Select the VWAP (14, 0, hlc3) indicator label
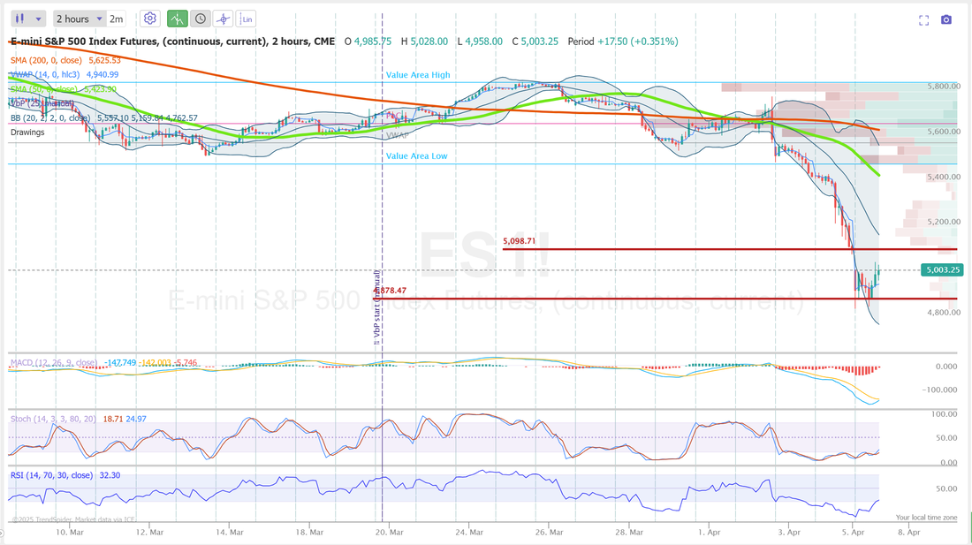The image size is (972, 545). (x=45, y=74)
